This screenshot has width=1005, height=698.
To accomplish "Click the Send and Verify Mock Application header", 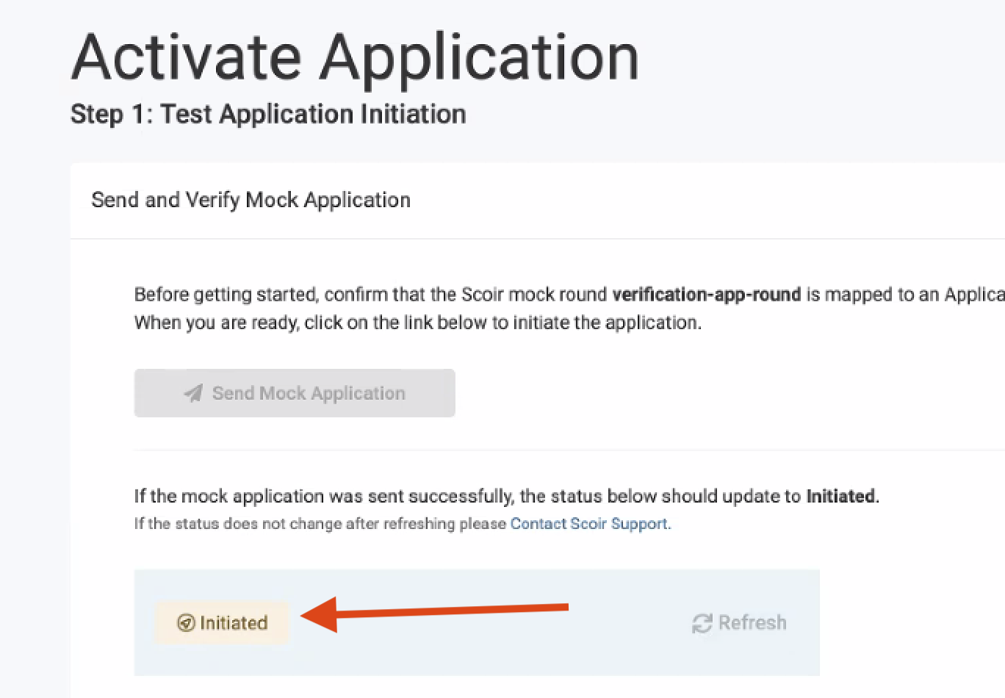I will click(x=251, y=200).
